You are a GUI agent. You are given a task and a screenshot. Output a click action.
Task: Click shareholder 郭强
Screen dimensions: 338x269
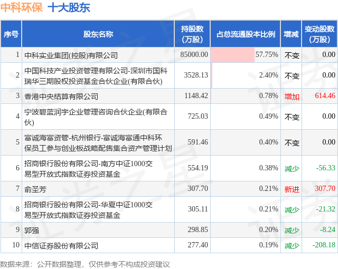(x=32, y=230)
